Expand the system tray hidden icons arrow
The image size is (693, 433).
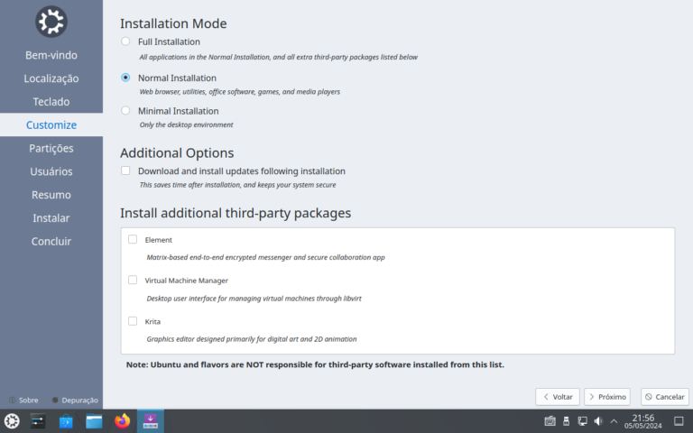(614, 421)
